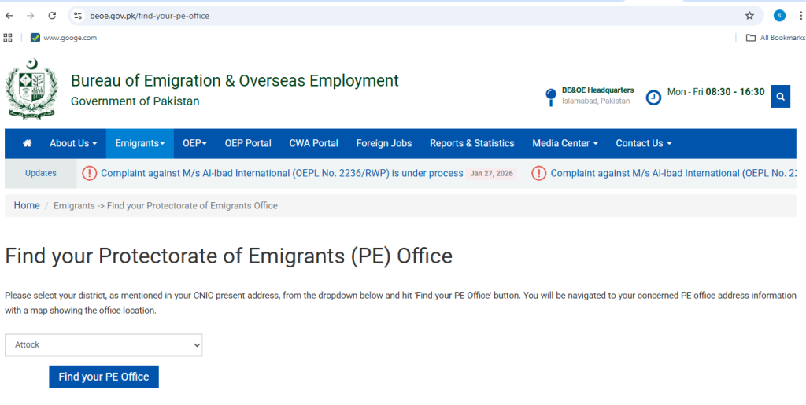
Task: Reload the page with browser refresh icon
Action: click(x=52, y=16)
